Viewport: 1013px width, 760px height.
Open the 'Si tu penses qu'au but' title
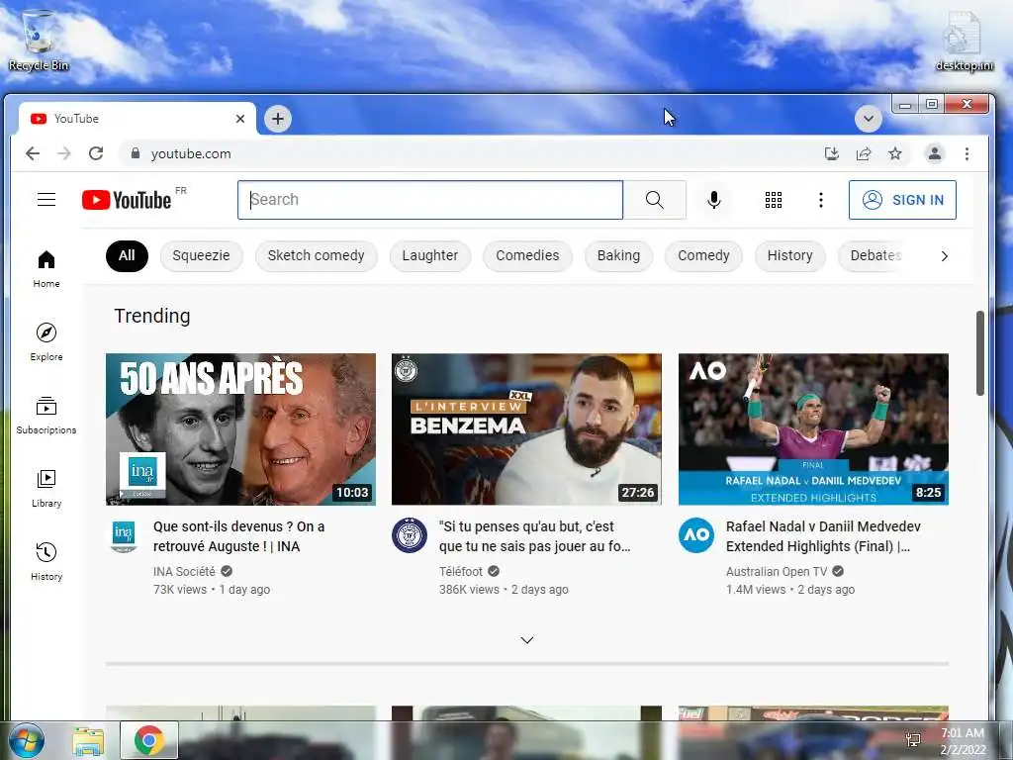[x=535, y=536]
